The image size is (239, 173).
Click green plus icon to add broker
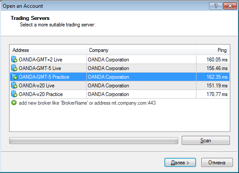tap(14, 103)
